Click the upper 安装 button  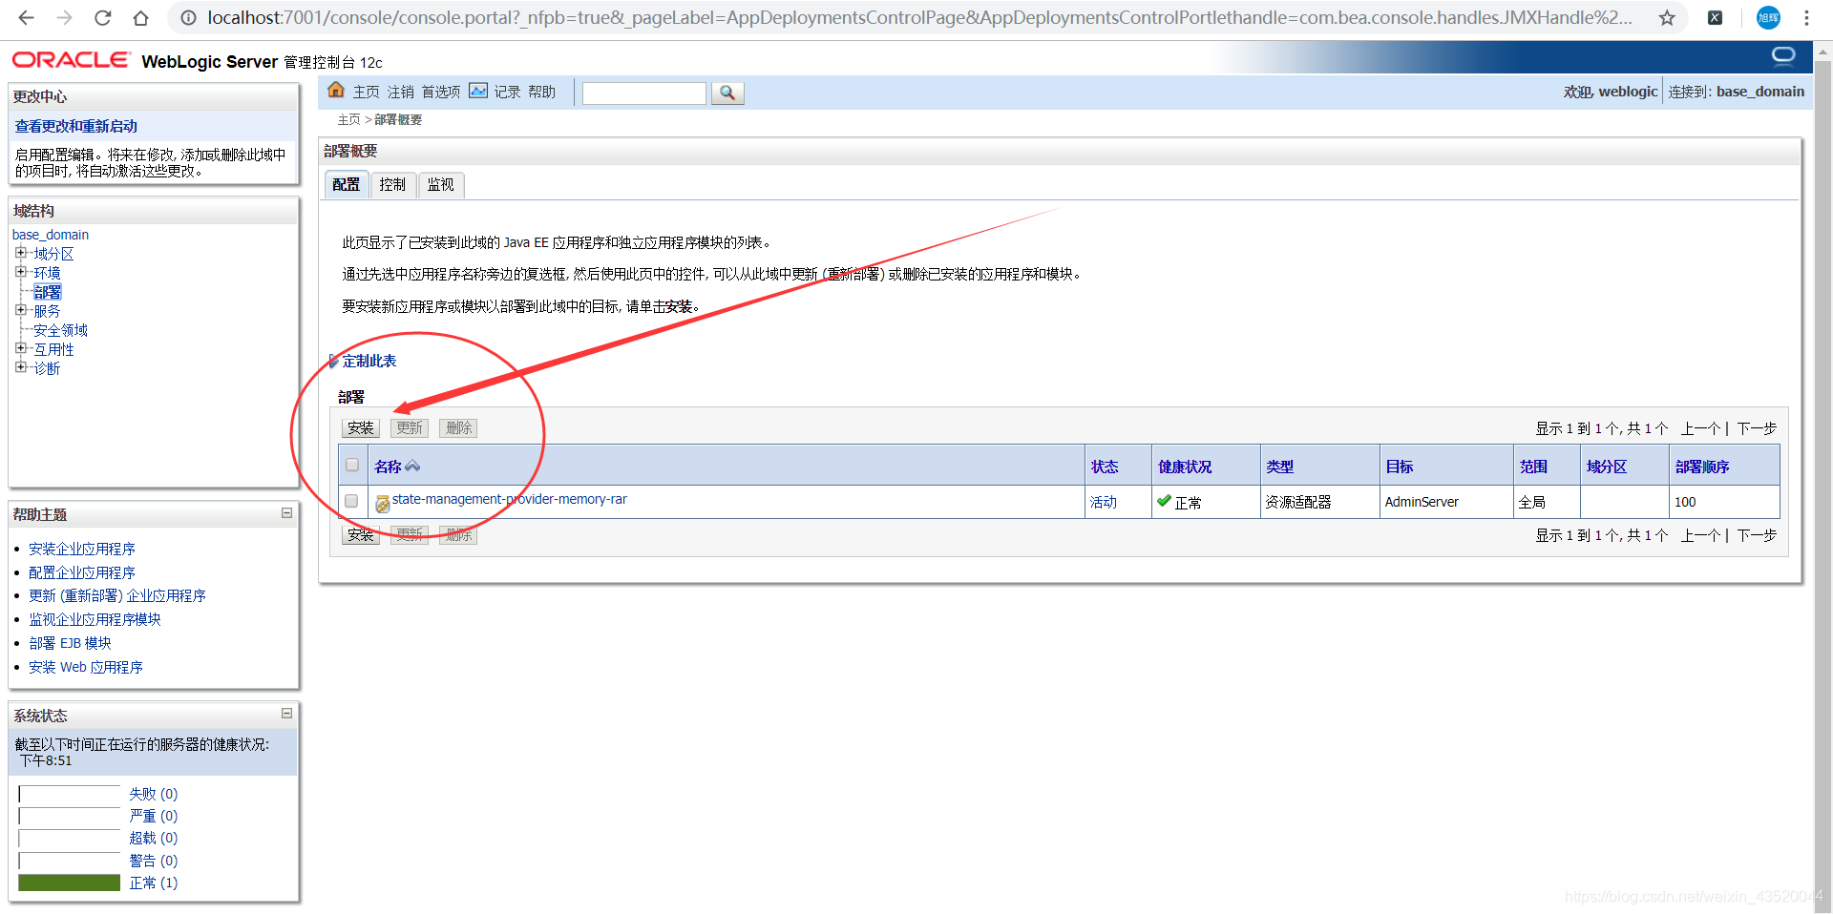[x=361, y=428]
